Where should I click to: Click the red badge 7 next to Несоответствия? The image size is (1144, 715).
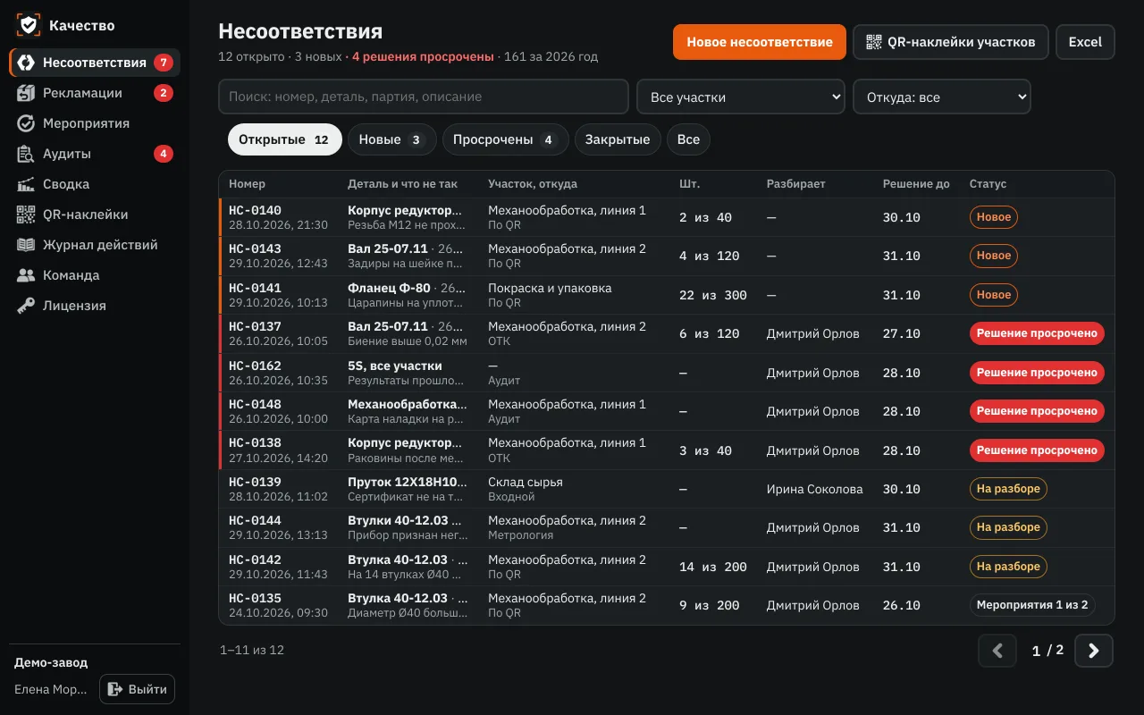(163, 63)
